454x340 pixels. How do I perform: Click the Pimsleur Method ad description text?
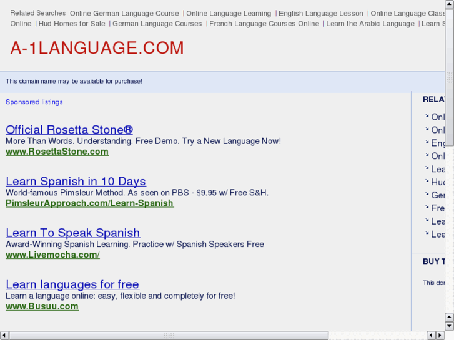[137, 193]
